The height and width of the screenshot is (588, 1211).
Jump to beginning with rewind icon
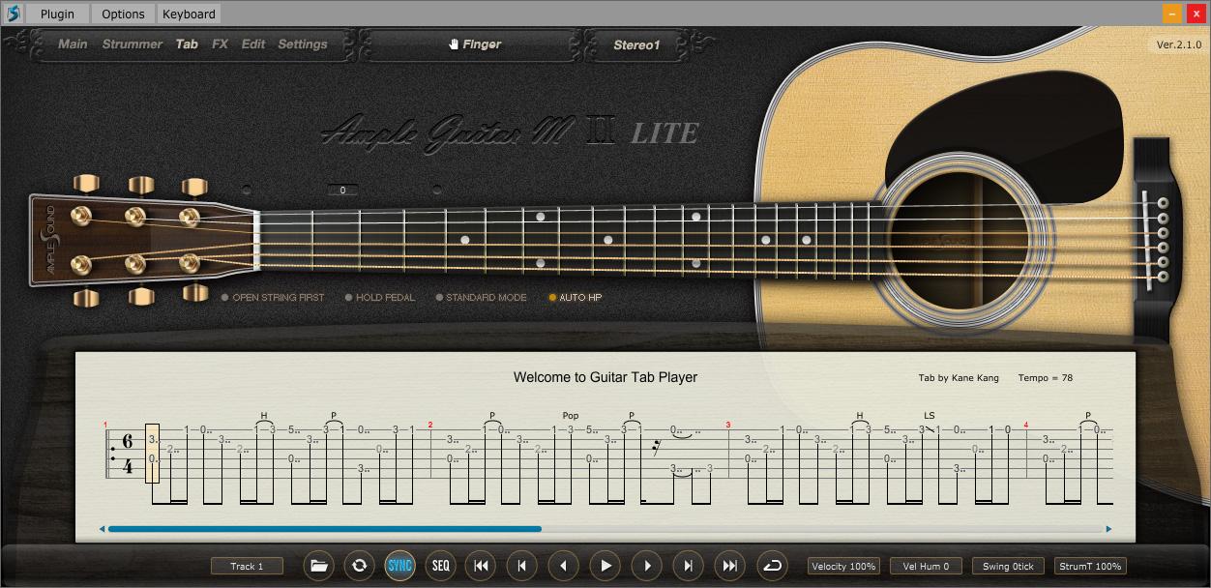point(481,566)
